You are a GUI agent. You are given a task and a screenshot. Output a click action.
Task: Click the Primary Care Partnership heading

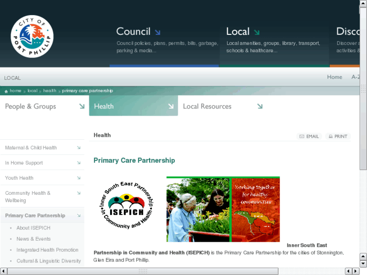pyautogui.click(x=134, y=160)
